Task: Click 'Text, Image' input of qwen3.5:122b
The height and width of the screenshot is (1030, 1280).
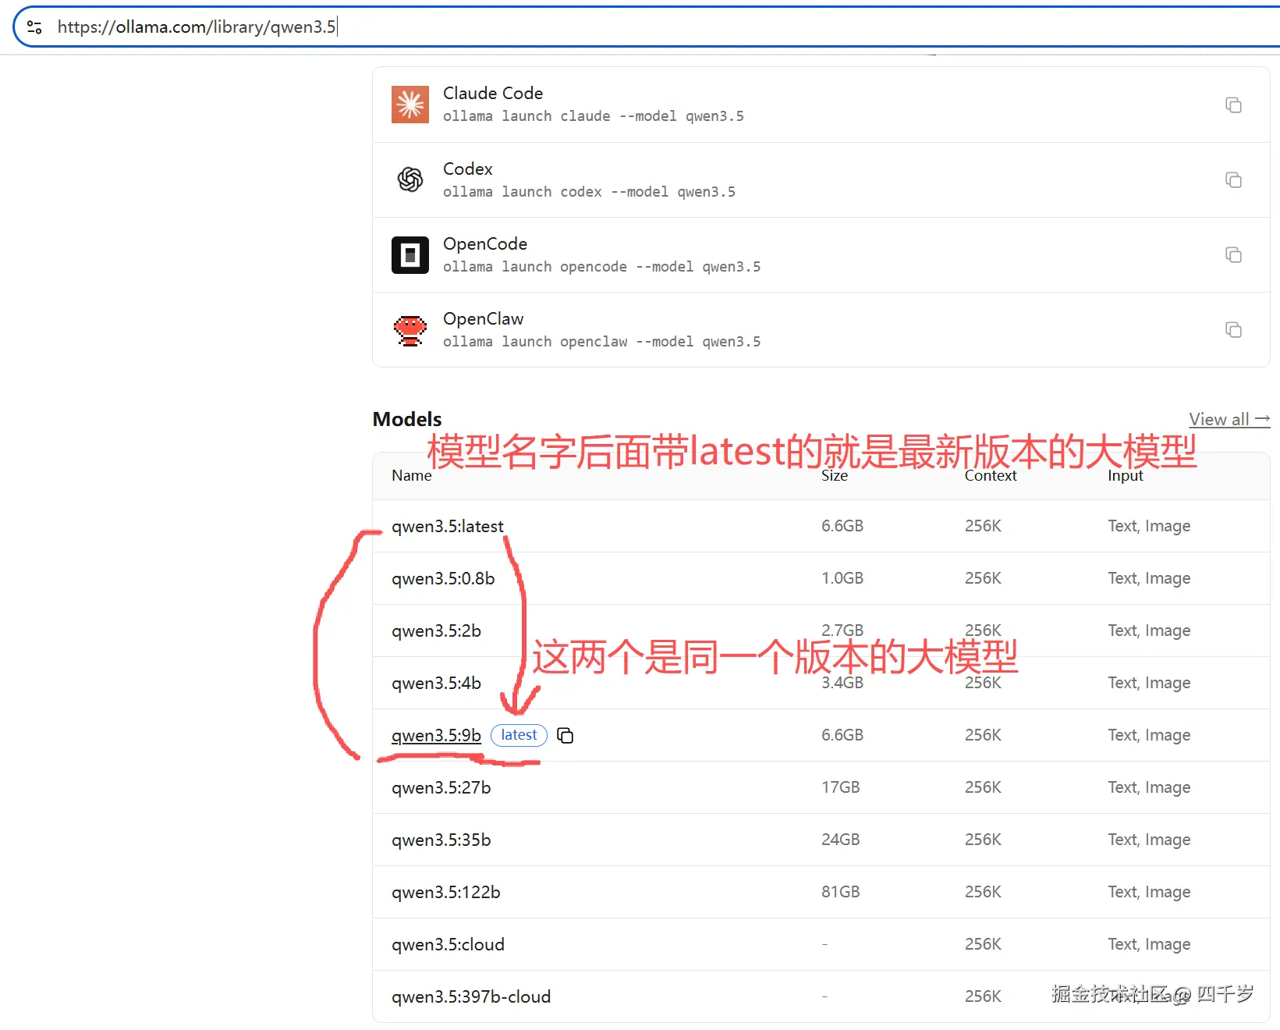Action: (1149, 892)
